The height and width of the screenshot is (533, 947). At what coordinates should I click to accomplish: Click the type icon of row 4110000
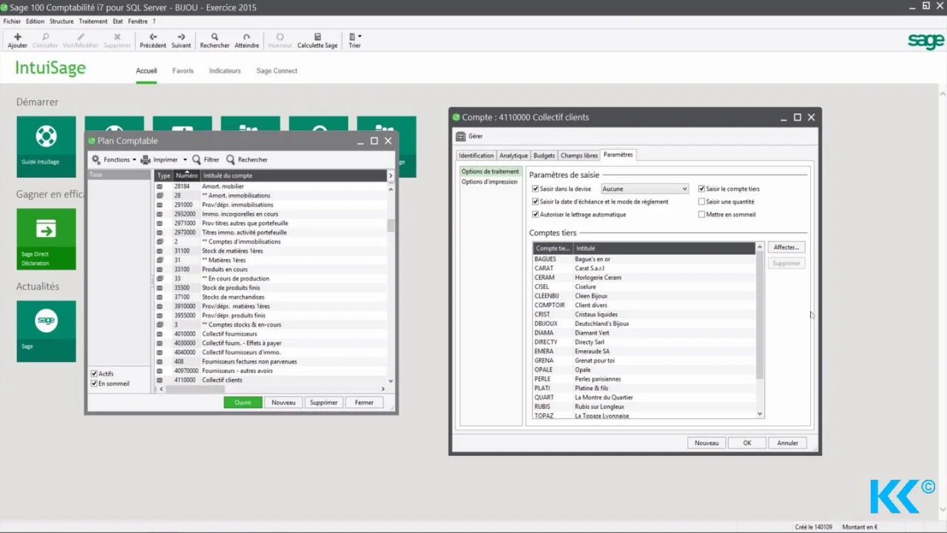[160, 380]
